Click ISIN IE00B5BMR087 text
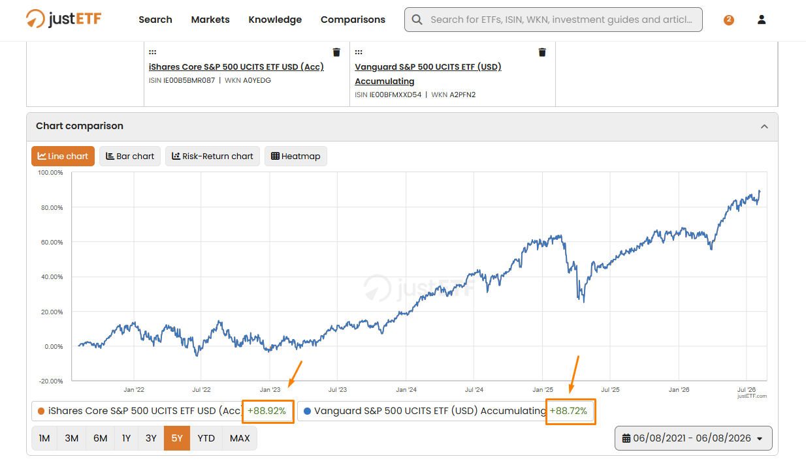The width and height of the screenshot is (806, 461). (x=182, y=80)
